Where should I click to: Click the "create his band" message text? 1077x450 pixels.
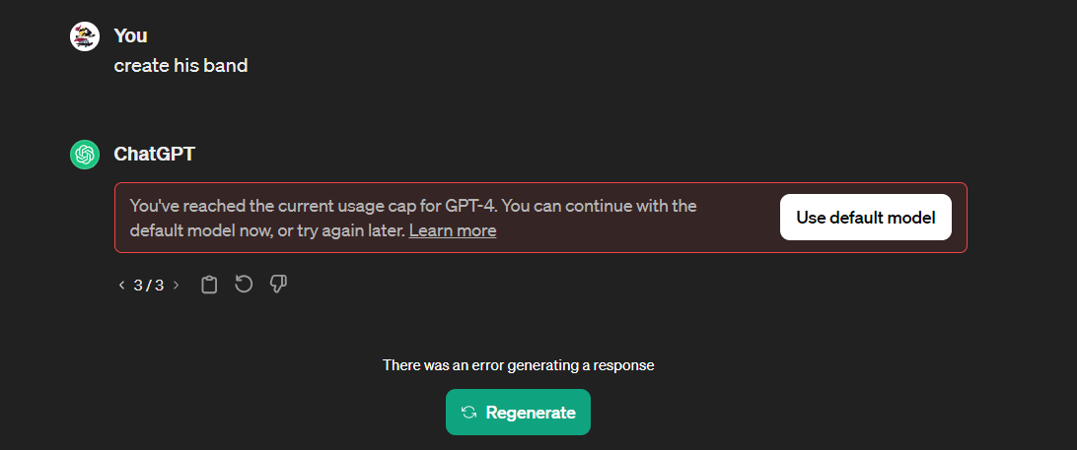pos(180,66)
